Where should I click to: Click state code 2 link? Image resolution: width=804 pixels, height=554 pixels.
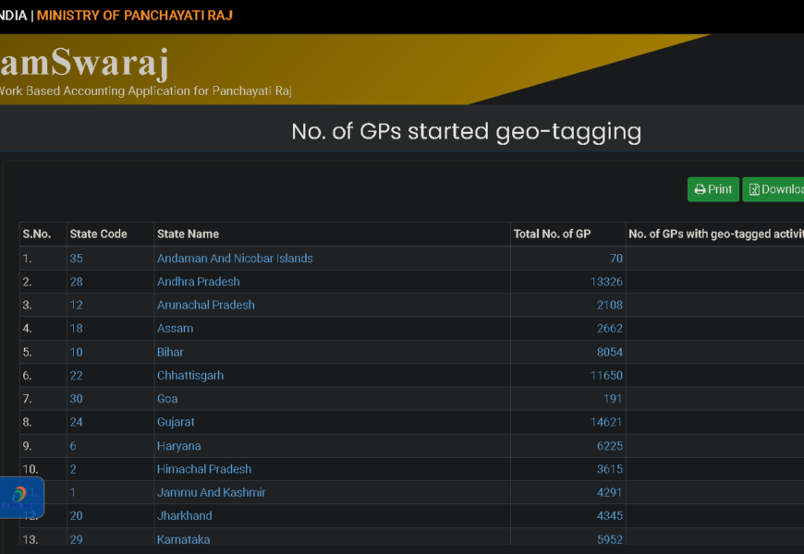click(x=73, y=469)
